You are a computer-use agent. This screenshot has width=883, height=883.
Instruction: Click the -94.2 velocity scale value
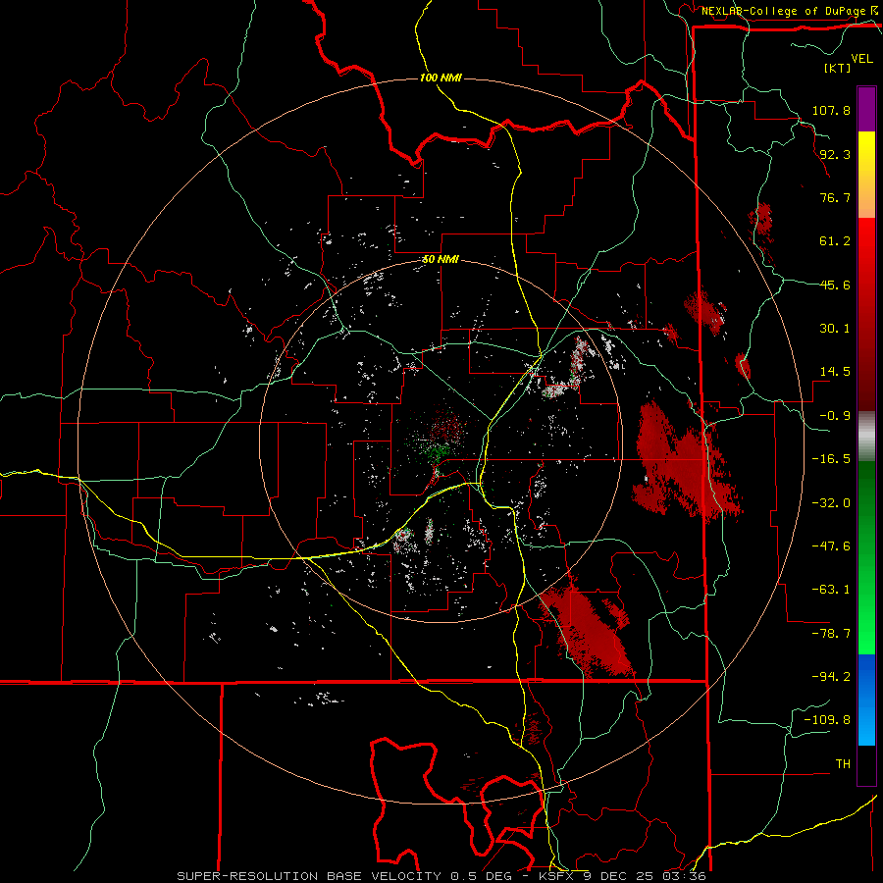point(831,677)
